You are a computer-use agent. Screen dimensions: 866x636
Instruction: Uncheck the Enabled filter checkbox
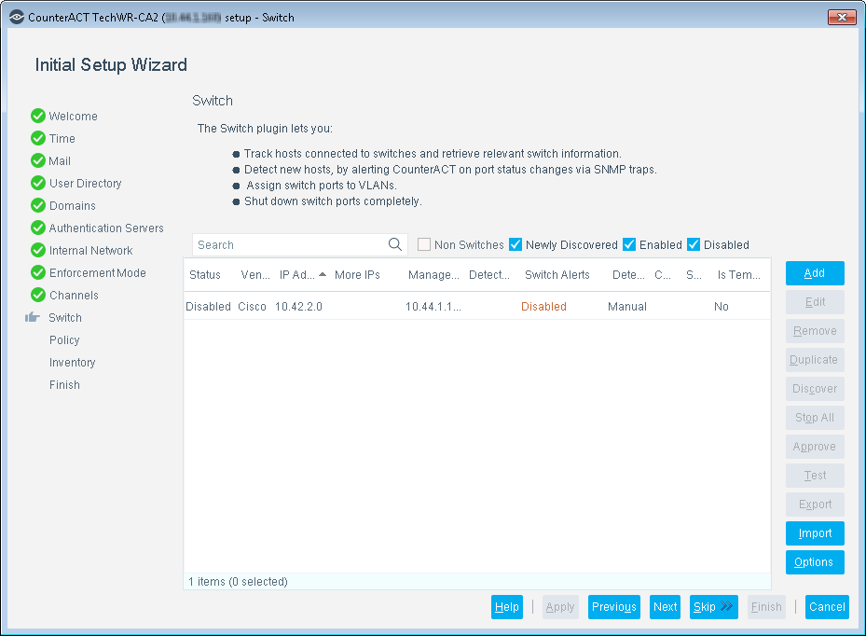tap(629, 244)
